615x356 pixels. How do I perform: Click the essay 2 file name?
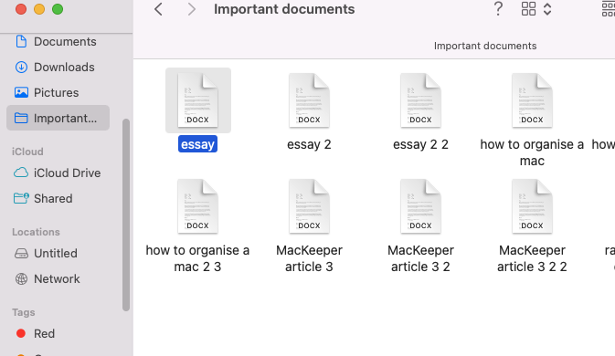tap(309, 144)
